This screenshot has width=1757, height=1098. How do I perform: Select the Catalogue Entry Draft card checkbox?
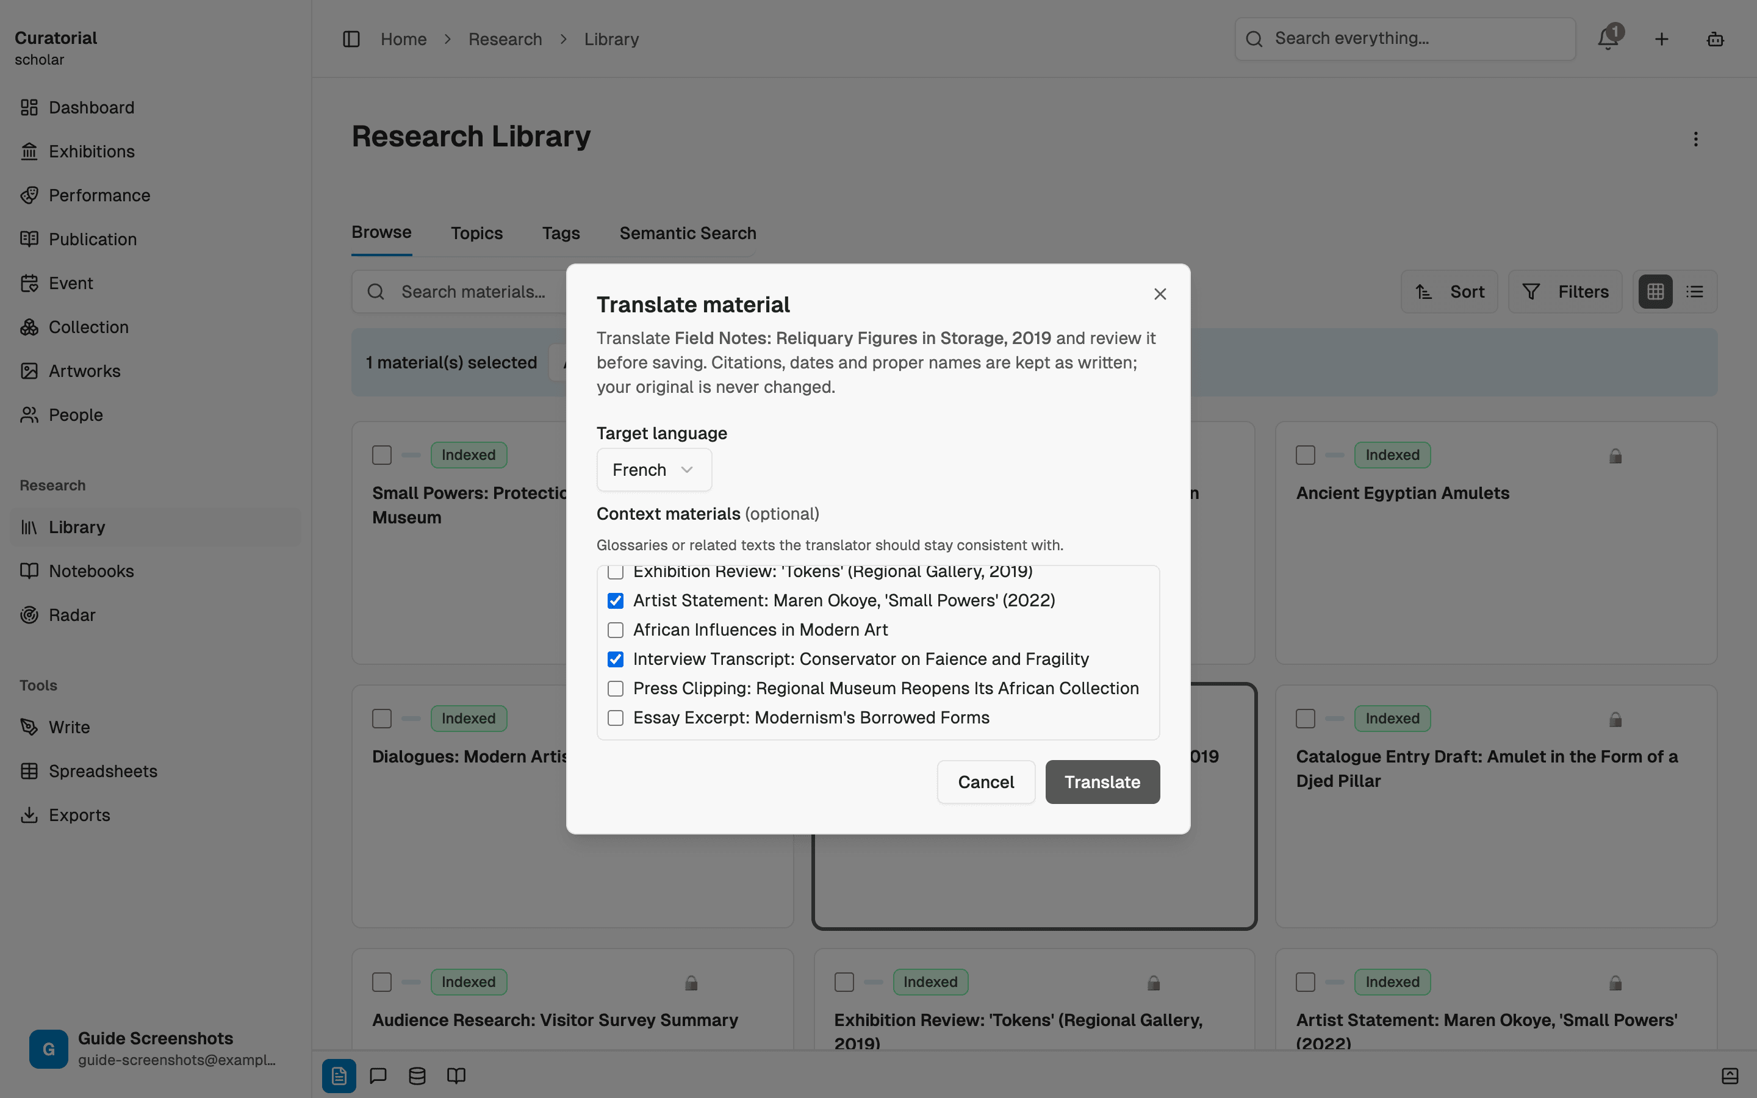1306,719
